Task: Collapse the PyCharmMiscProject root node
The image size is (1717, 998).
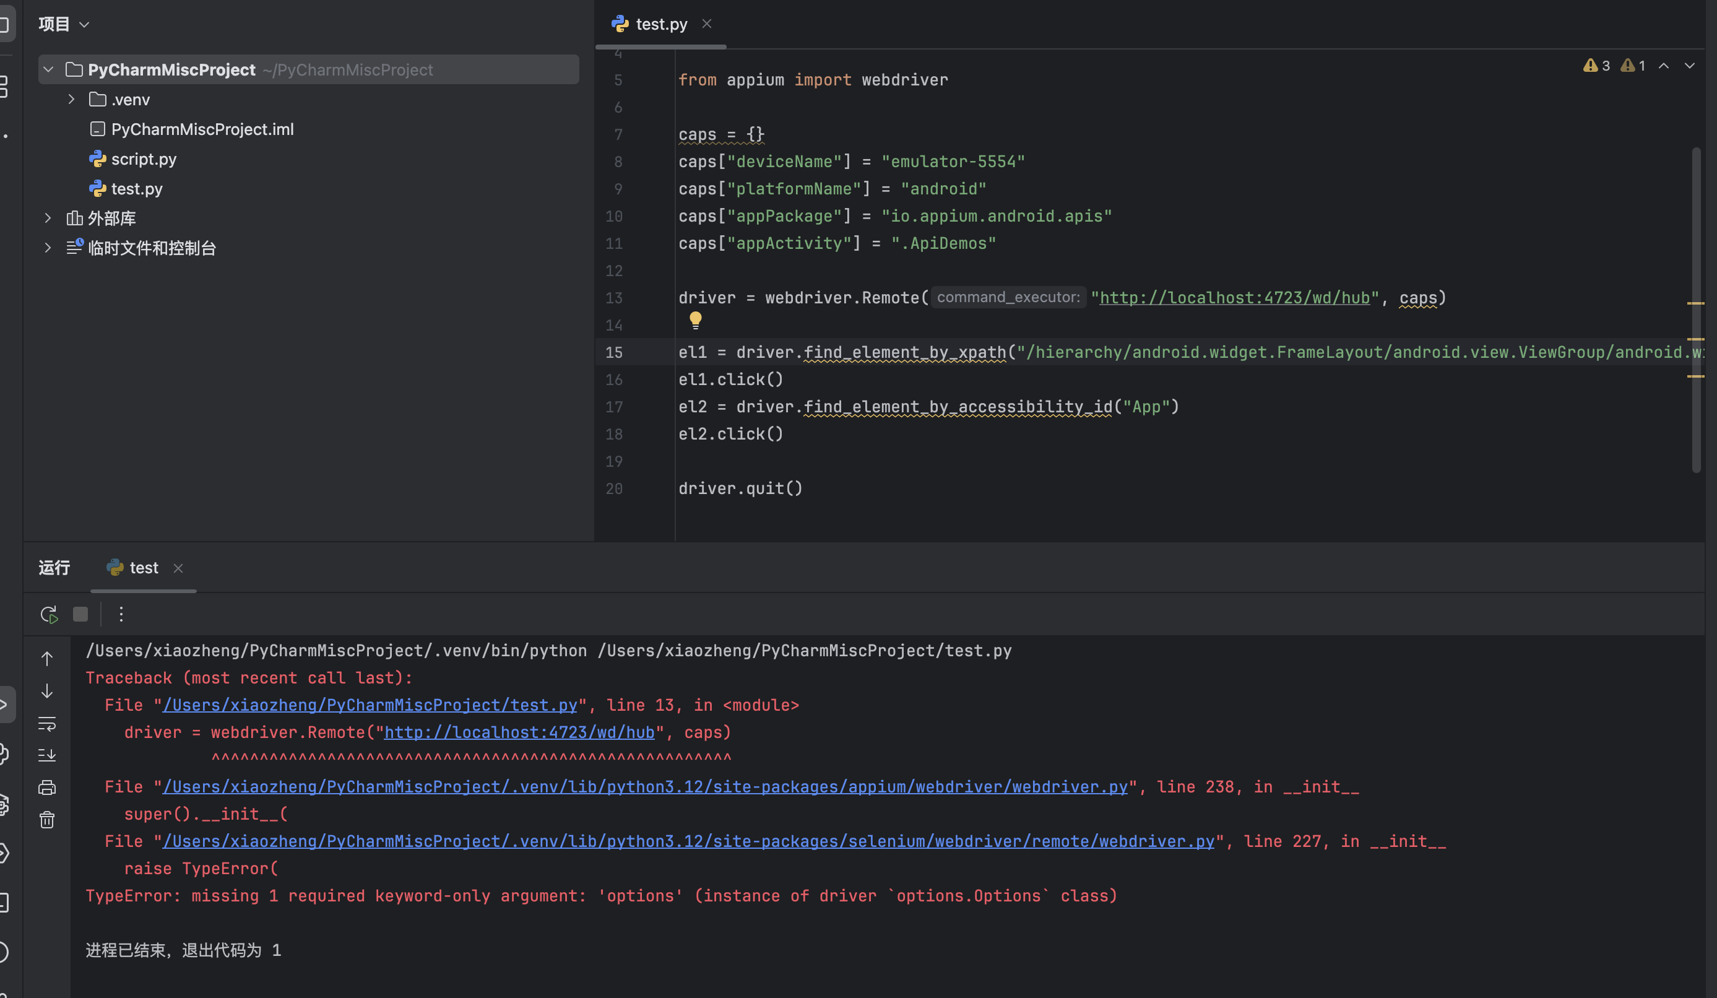Action: 48,69
